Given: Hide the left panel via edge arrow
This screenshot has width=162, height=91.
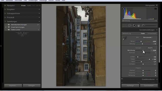Looking at the screenshot, I should click(x=1, y=46).
